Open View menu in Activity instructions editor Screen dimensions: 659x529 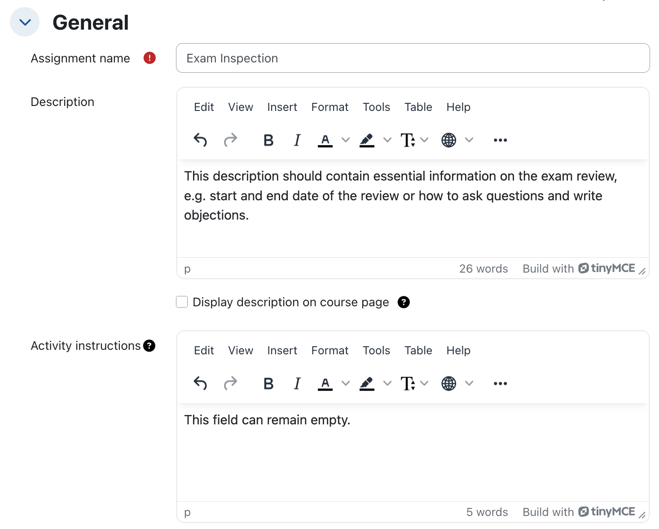241,350
